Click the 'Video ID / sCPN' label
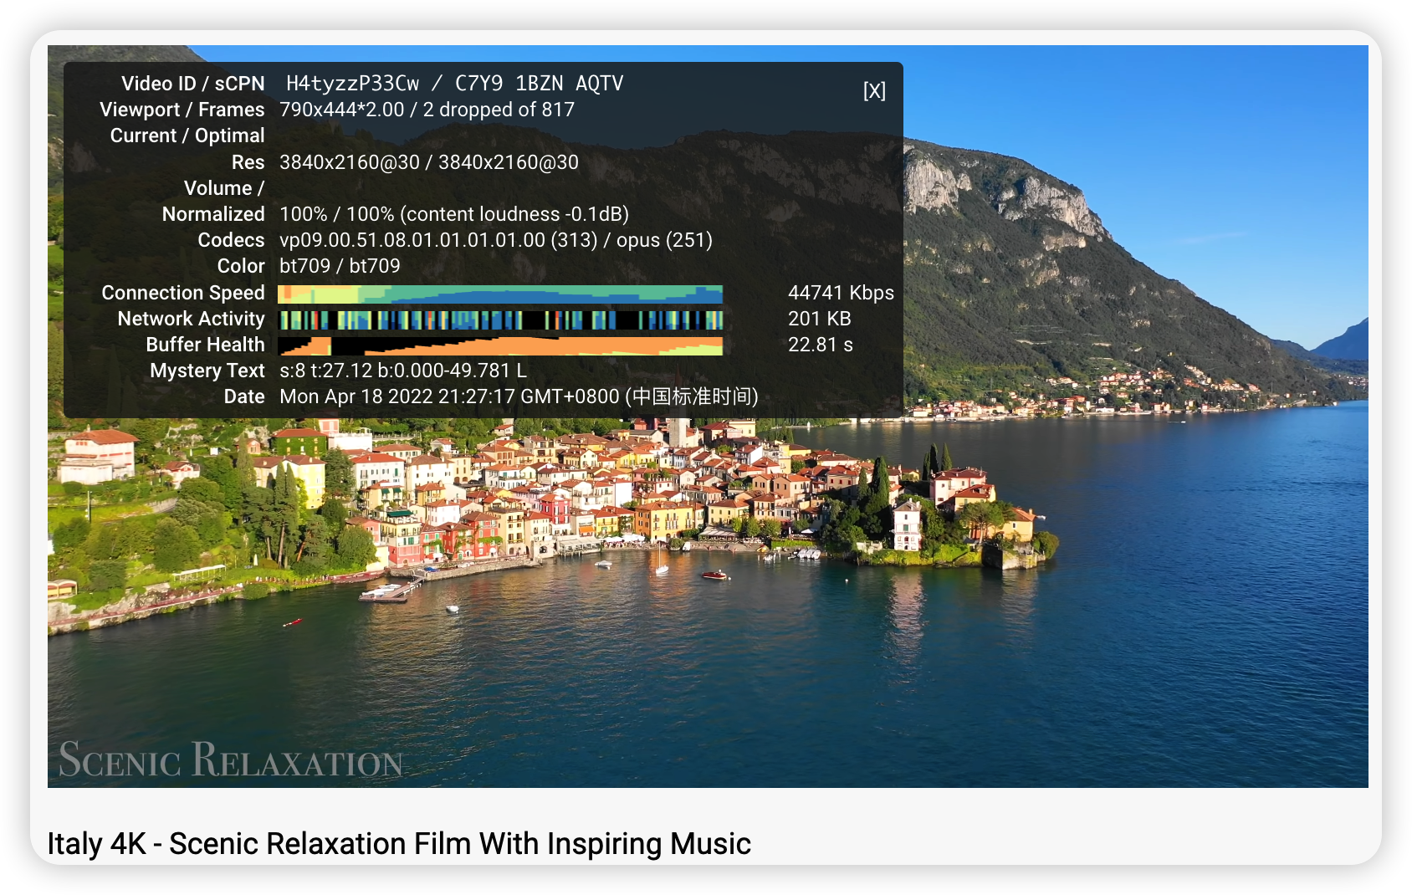Viewport: 1412px width, 895px height. click(192, 84)
